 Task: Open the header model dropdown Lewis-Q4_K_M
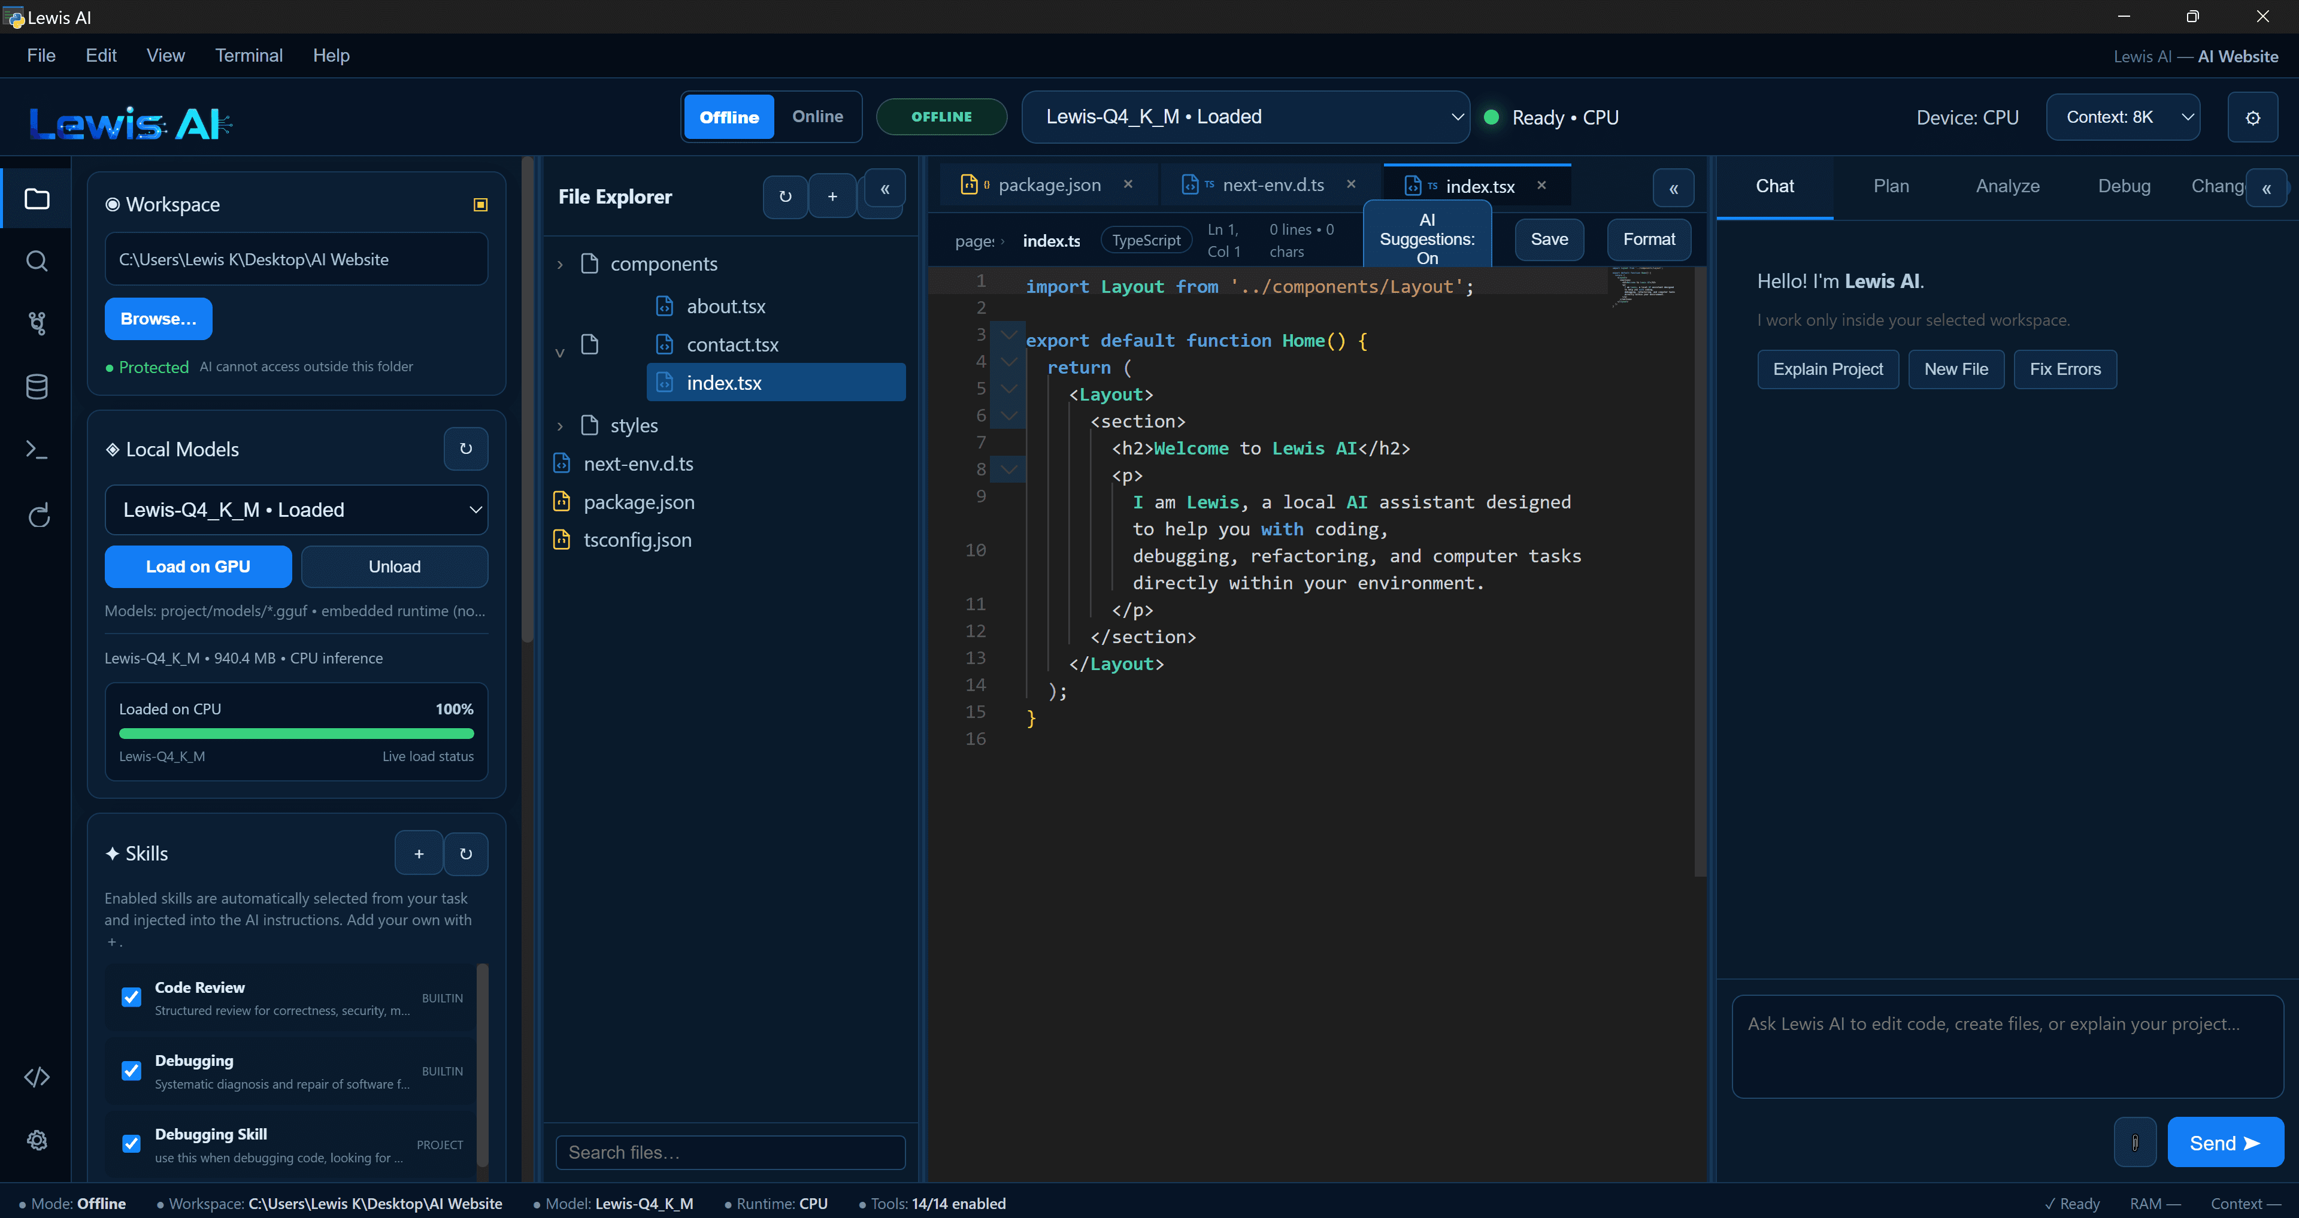coord(1245,117)
